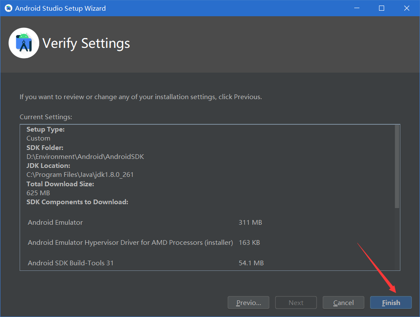Click the settings list vertical scrollbar

397,166
